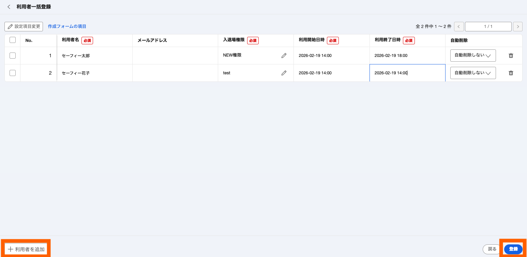Open the 作成フォームの項目 link
This screenshot has width=527, height=257.
tap(67, 27)
